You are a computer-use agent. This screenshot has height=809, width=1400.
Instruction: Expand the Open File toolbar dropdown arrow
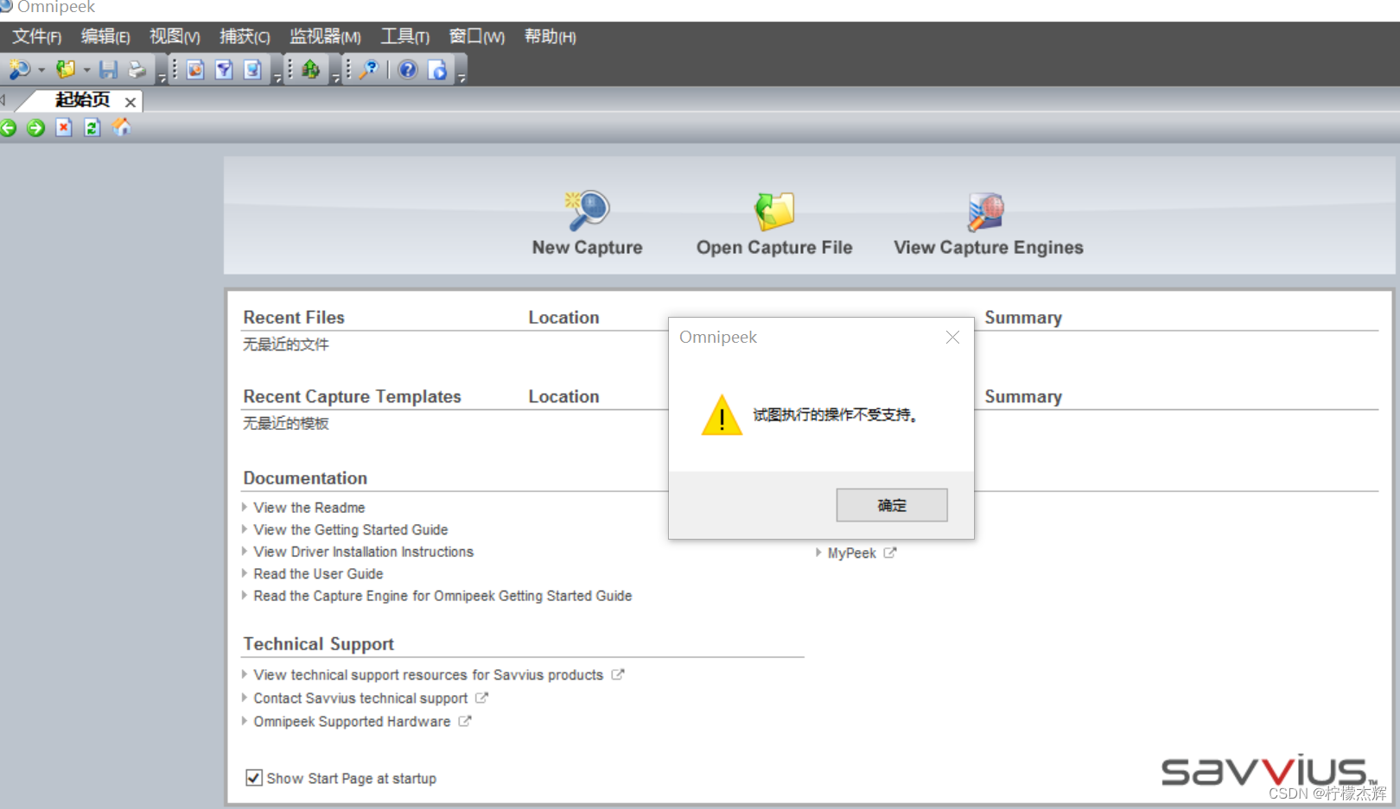[x=86, y=70]
